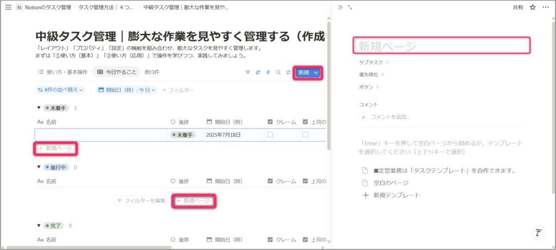The height and width of the screenshot is (250, 556).
Task: Collapse side peek with double-chevron icon
Action: (340, 7)
